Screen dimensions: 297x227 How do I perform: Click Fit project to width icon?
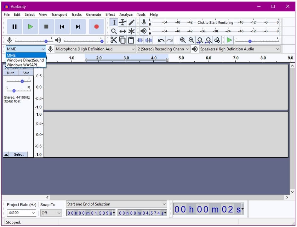click(208, 40)
